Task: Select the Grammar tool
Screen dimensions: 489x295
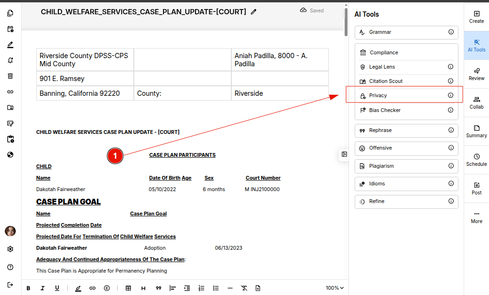Action: [x=380, y=32]
